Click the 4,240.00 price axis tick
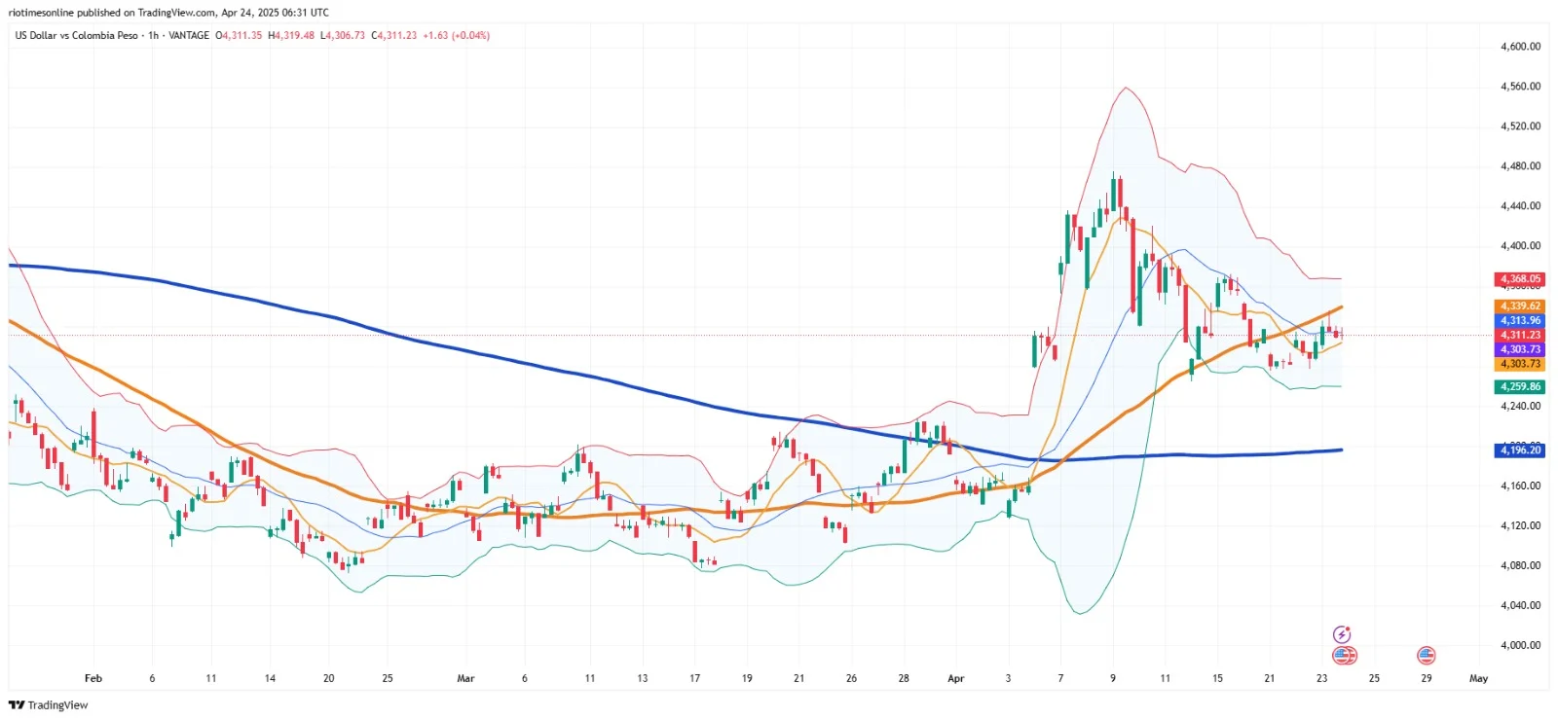Viewport: 1558px width, 720px height. [1520, 406]
